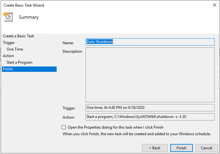
Task: Click the task scheduler clock icon
Action: [x=8, y=17]
